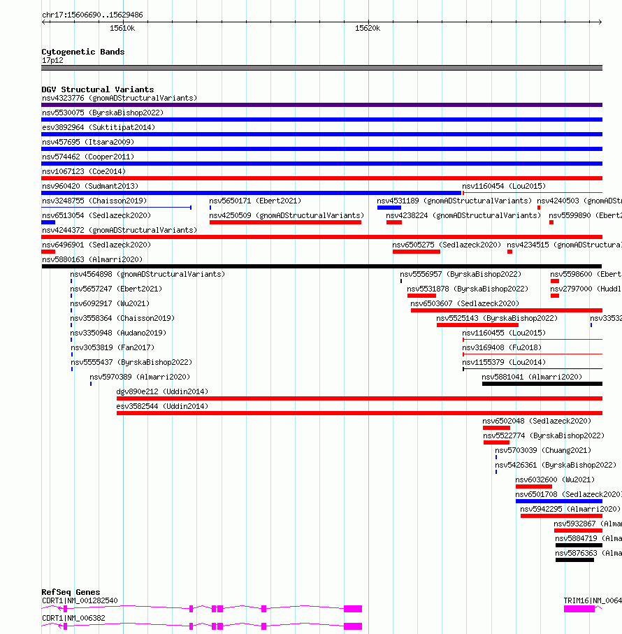This screenshot has height=634, width=622.
Task: Click the purple nsv4323776 variant bar
Action: [x=321, y=105]
